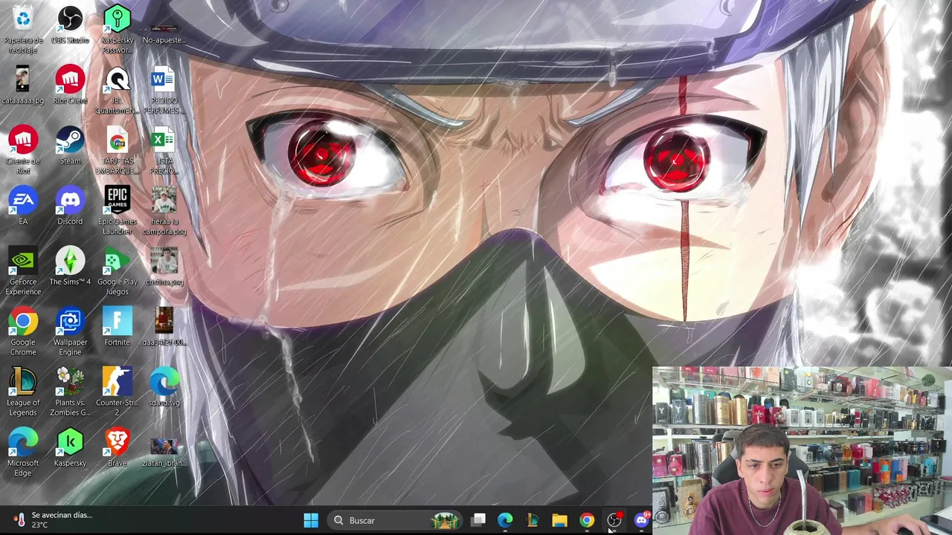Switch to OBS Studio in the taskbar
This screenshot has height=535, width=952.
pos(614,520)
